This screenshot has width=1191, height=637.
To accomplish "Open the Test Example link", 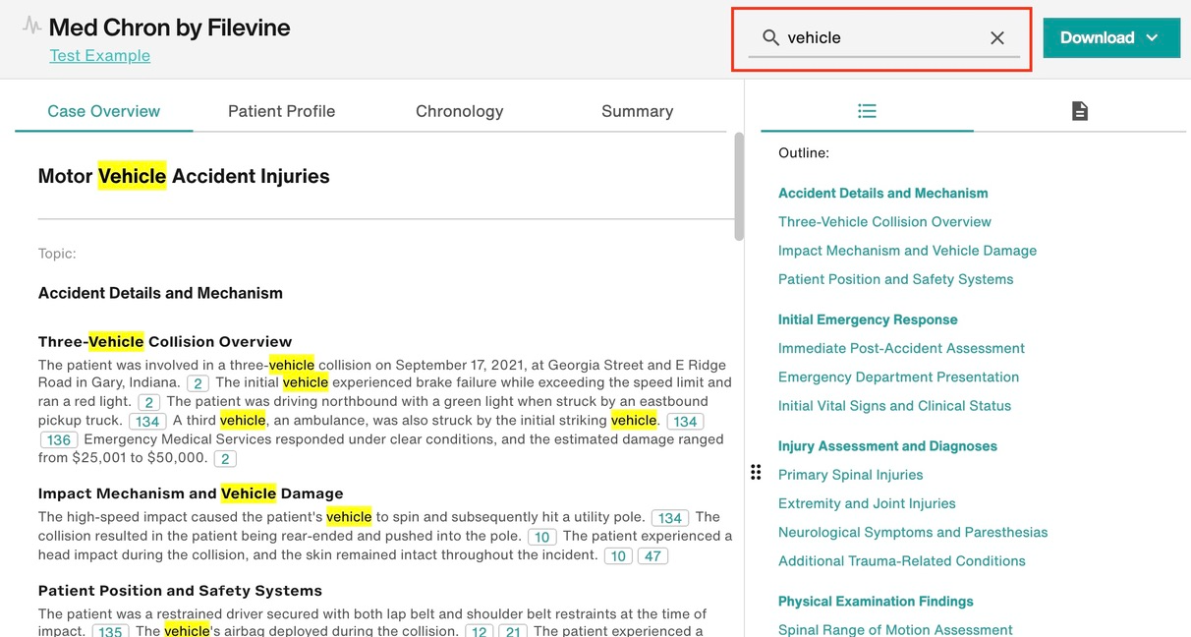I will 99,55.
